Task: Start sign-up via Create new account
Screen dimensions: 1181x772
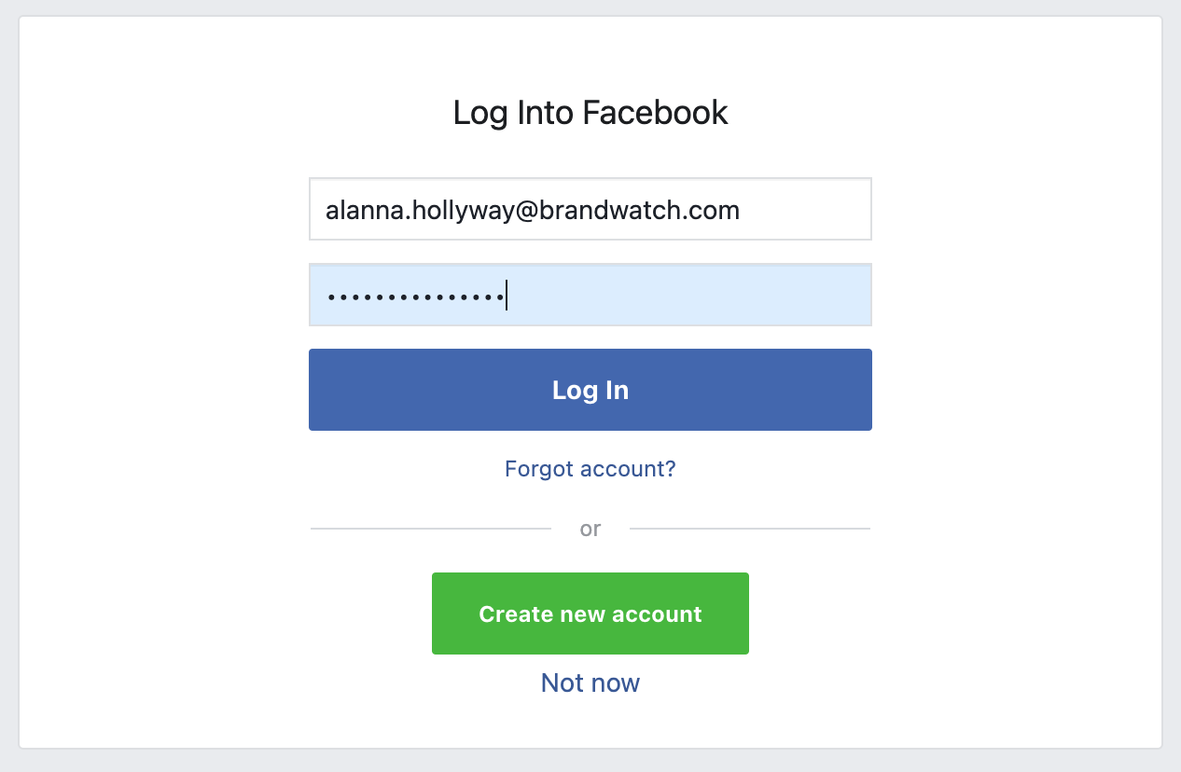Action: tap(590, 613)
